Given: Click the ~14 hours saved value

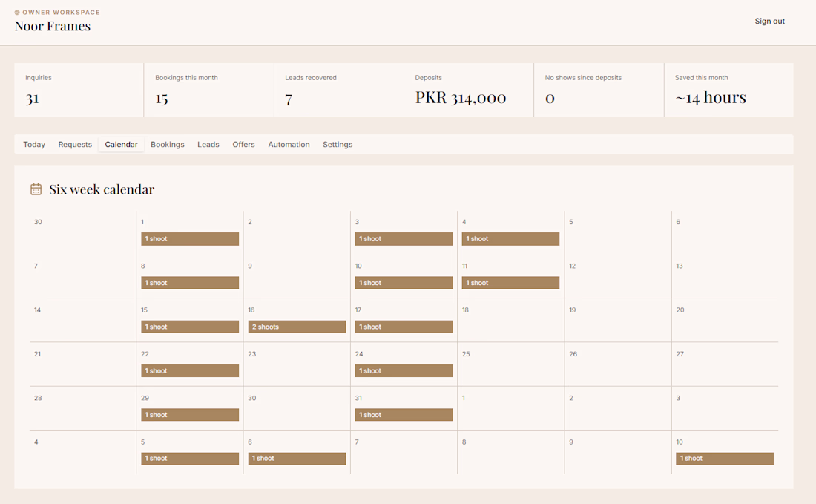Looking at the screenshot, I should point(711,97).
